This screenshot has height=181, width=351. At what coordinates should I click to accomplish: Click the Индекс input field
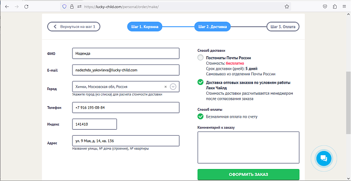95,124
